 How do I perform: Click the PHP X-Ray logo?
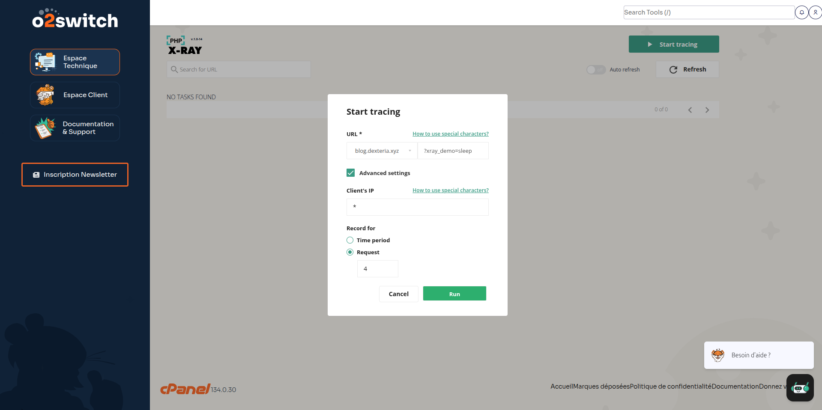point(185,45)
